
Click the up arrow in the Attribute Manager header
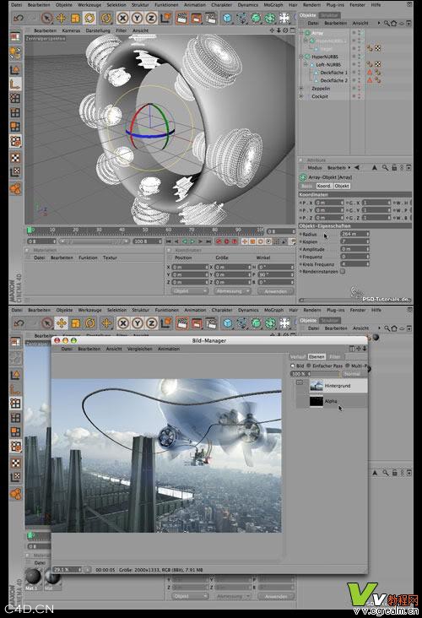pos(375,167)
